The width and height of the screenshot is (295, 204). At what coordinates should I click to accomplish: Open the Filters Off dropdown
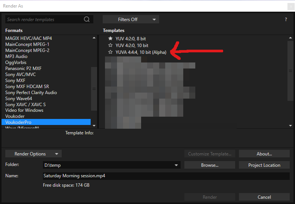(x=131, y=20)
